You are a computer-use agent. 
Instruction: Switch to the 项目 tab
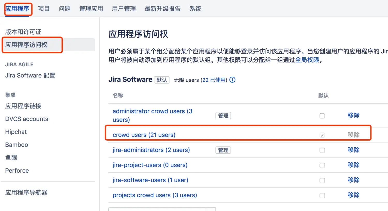pyautogui.click(x=43, y=9)
